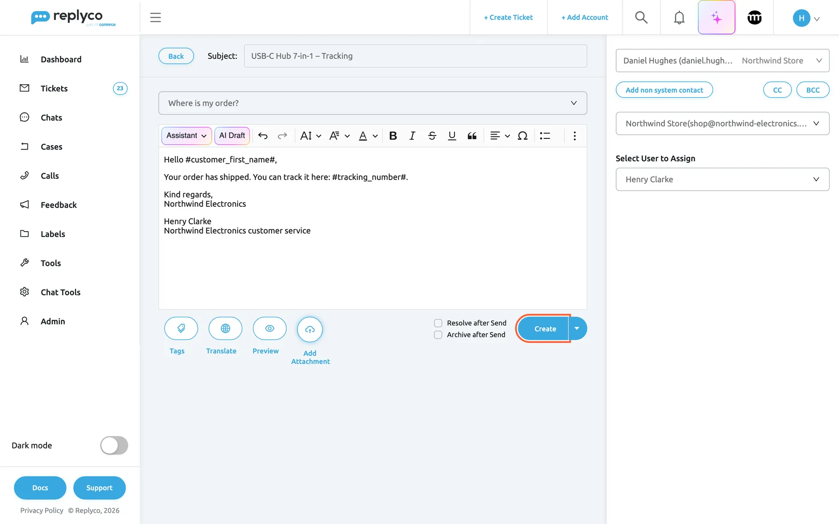Viewport: 839px width, 524px height.
Task: Open the Assistant dropdown
Action: (x=186, y=136)
